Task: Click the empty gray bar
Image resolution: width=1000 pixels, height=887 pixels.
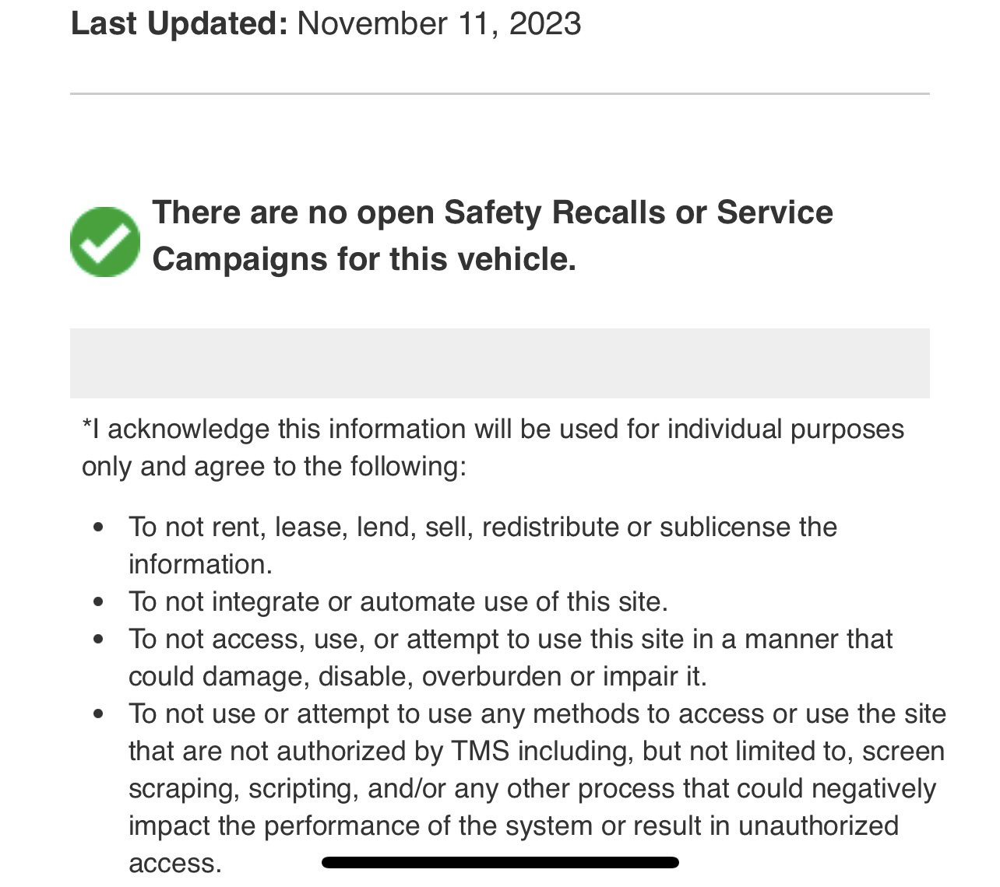Action: [500, 363]
